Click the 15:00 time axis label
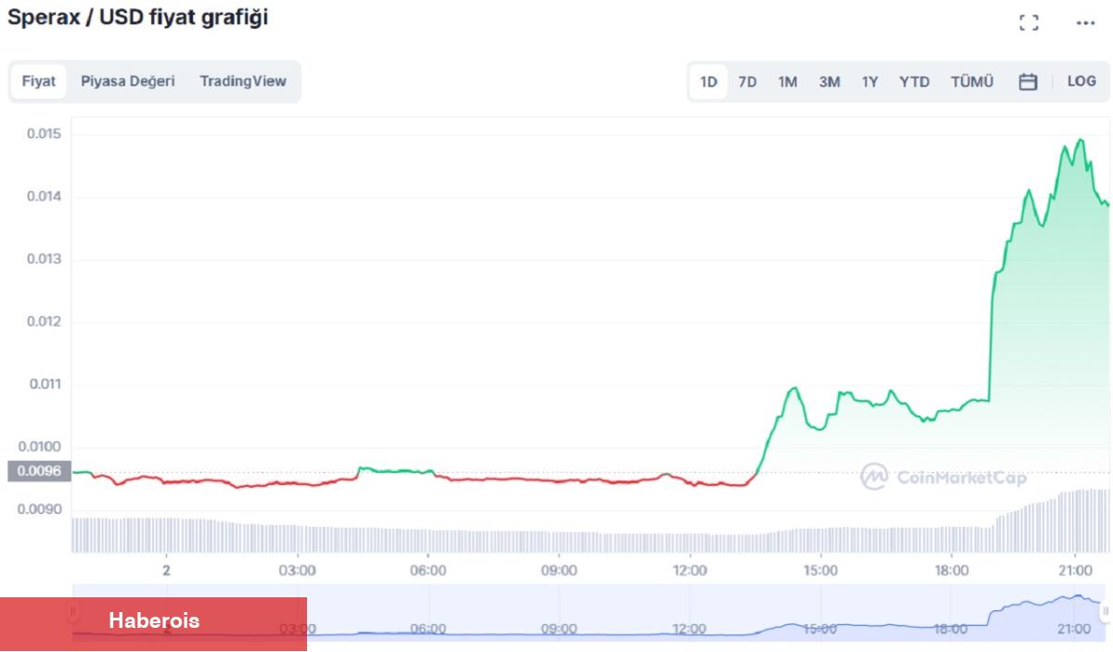1113x652 pixels. point(821,570)
